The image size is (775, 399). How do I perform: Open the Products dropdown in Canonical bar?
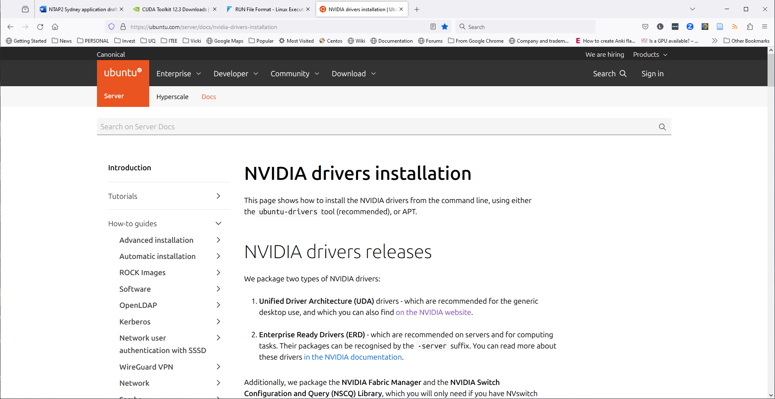coord(650,54)
